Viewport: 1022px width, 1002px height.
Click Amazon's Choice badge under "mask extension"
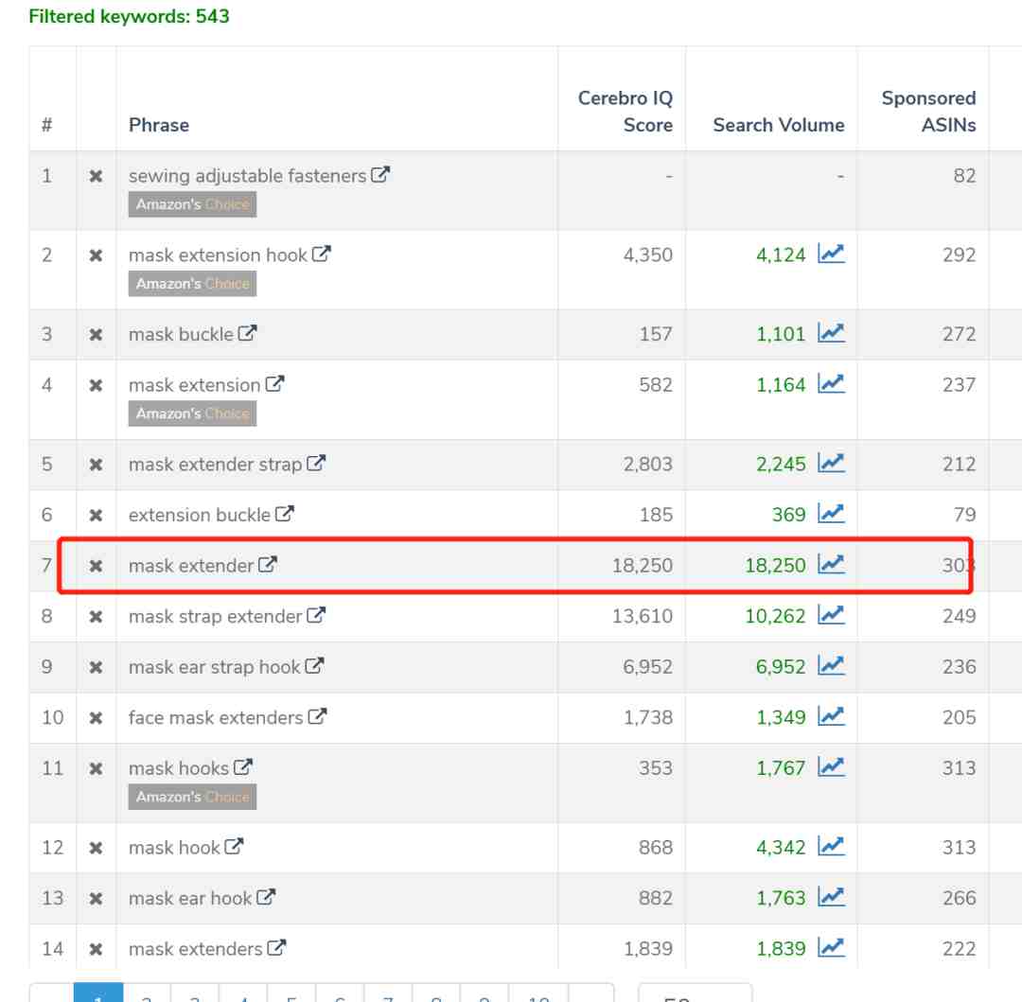pyautogui.click(x=192, y=413)
